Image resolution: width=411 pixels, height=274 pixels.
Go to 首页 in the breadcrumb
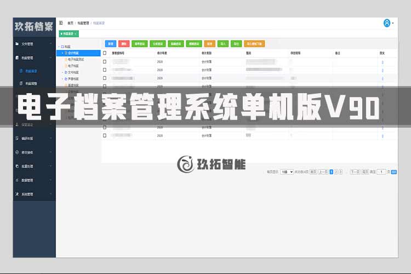click(x=70, y=23)
